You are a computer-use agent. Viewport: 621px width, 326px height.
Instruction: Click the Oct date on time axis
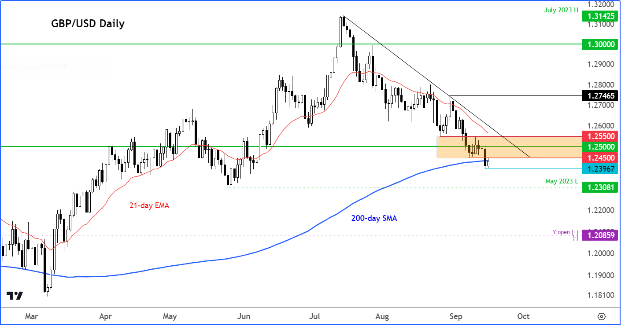pos(523,317)
